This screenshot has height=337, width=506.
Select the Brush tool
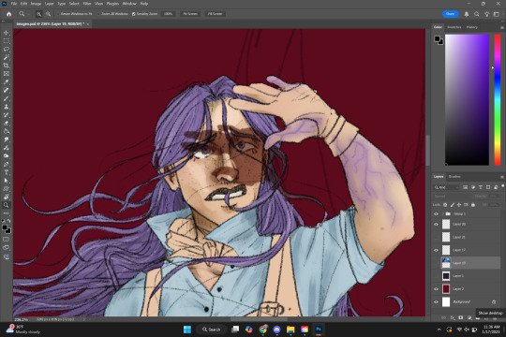pyautogui.click(x=7, y=98)
